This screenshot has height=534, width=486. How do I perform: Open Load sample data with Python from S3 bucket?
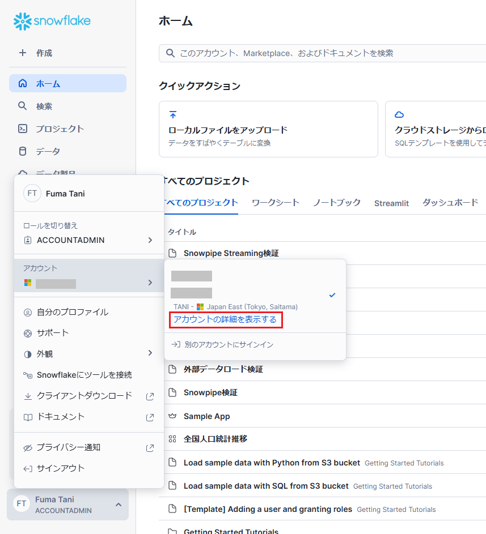pyautogui.click(x=272, y=463)
